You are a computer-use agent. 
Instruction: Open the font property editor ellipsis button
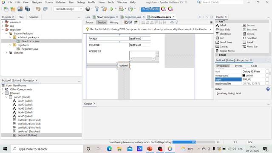pyautogui.click(x=267, y=71)
